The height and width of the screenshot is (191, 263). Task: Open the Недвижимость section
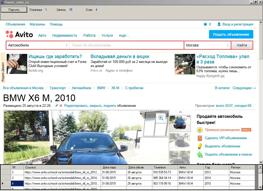65,35
